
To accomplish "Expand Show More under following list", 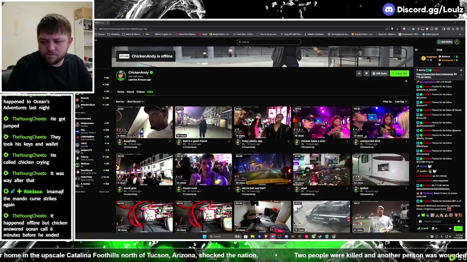I will click(x=80, y=113).
